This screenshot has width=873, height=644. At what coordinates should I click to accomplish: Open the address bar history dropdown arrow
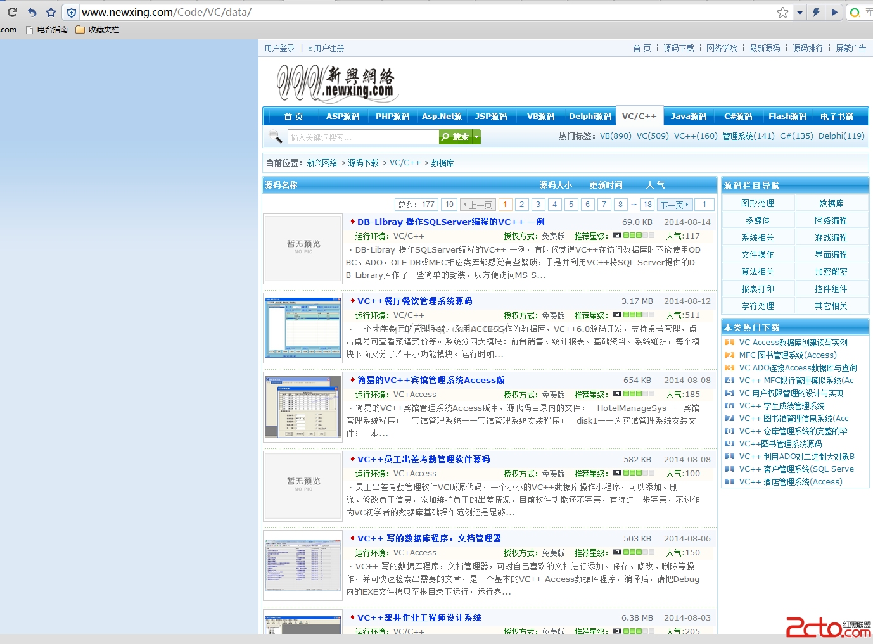[800, 12]
